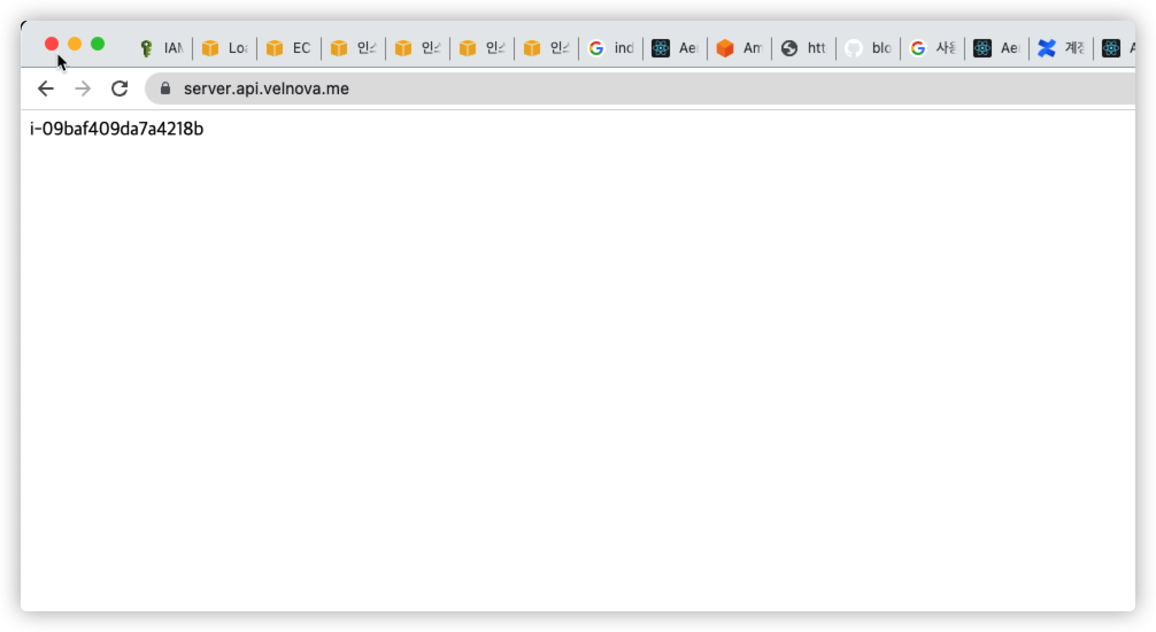
Task: Switch to the GitHub 'blo' tab
Action: 869,48
